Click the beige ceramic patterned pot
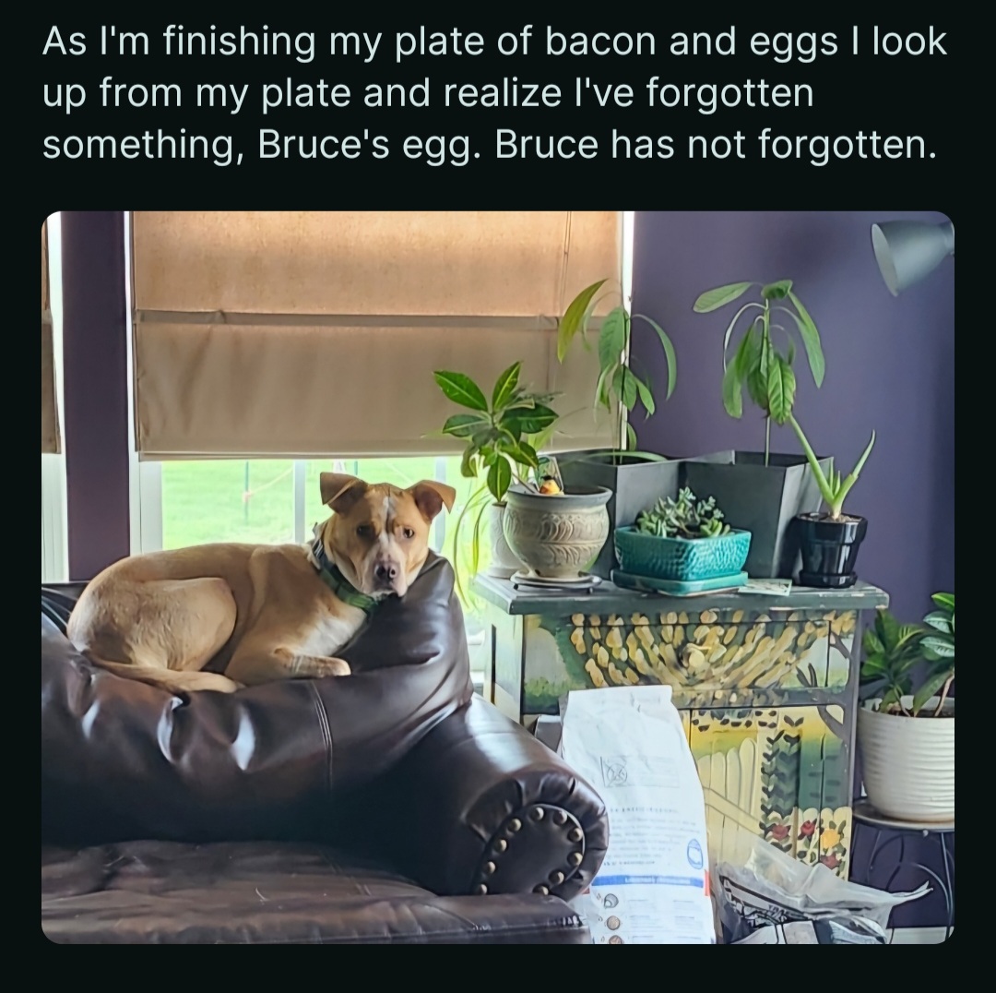 coord(556,531)
